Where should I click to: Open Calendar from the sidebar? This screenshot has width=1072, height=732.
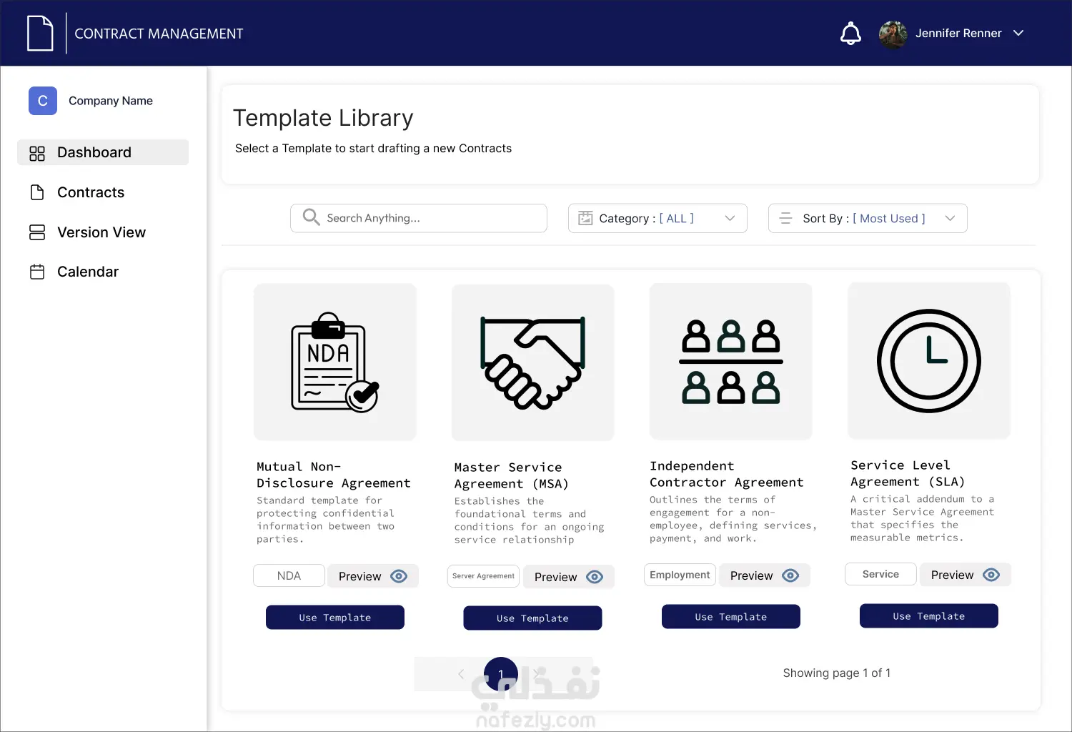coord(87,272)
